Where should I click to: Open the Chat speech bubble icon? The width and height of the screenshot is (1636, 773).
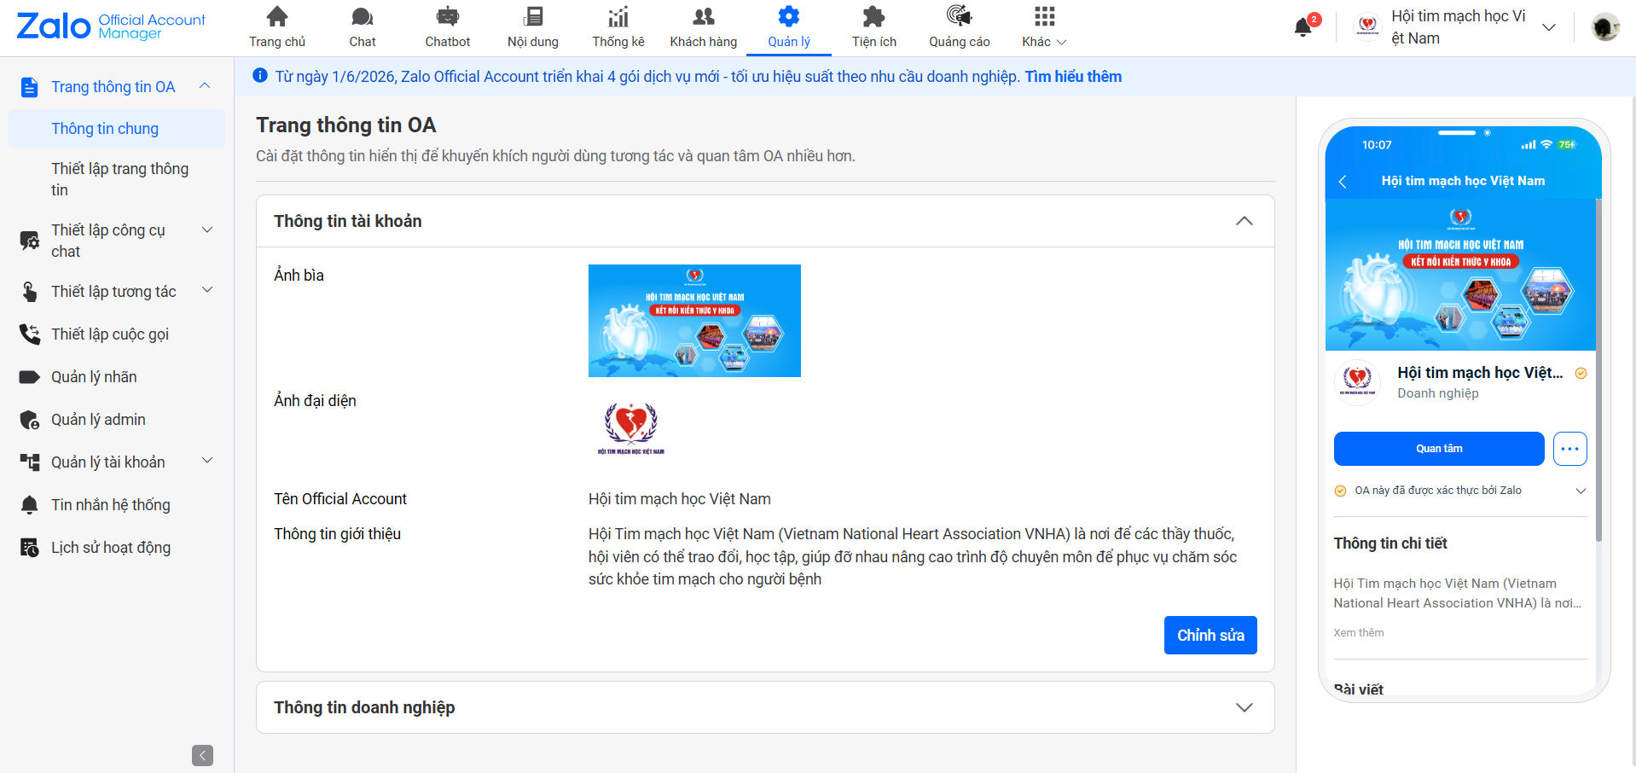pos(363,16)
